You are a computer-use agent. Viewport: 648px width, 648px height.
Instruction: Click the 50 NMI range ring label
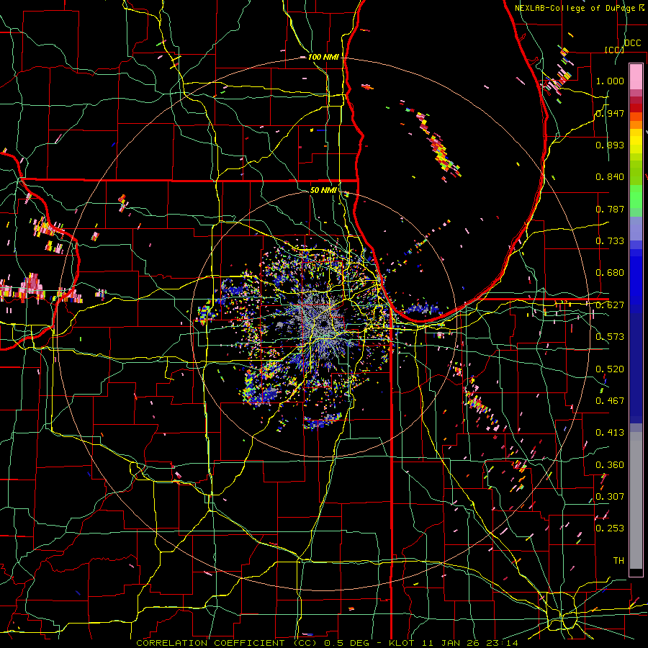323,191
